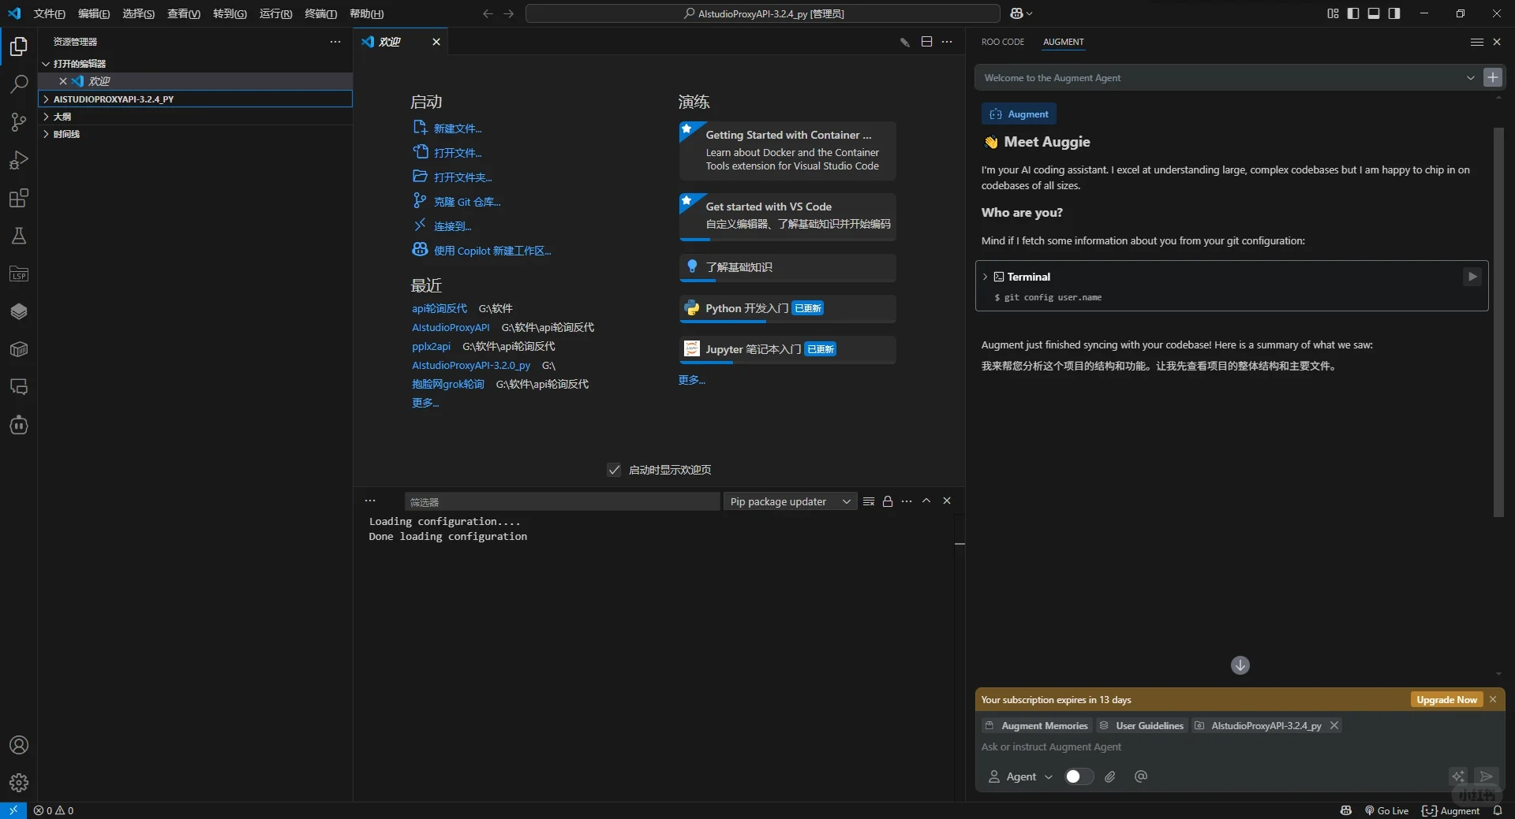Screen dimensions: 1515x819
Task: Select the 欢迎 editor tab
Action: [400, 42]
